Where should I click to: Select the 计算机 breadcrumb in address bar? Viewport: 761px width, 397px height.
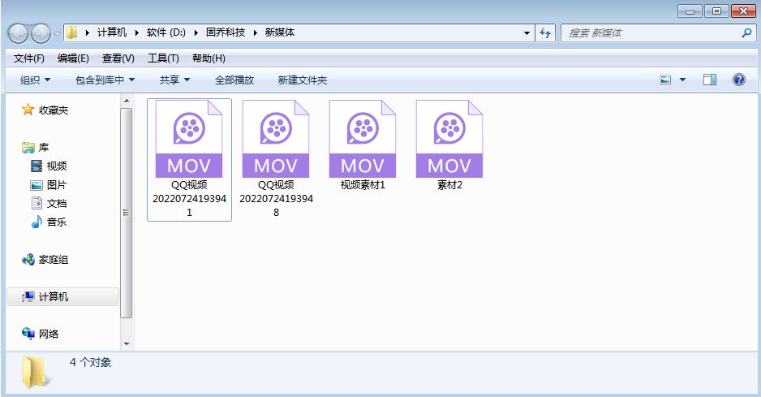point(112,32)
